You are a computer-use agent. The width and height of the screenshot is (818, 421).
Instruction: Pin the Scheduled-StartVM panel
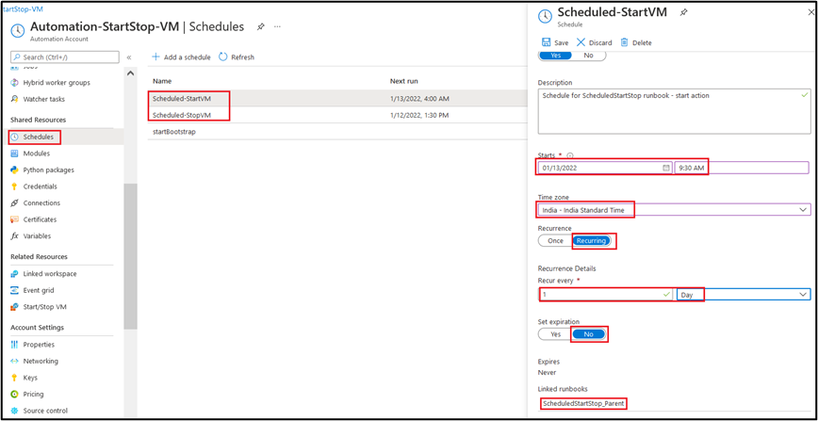683,13
